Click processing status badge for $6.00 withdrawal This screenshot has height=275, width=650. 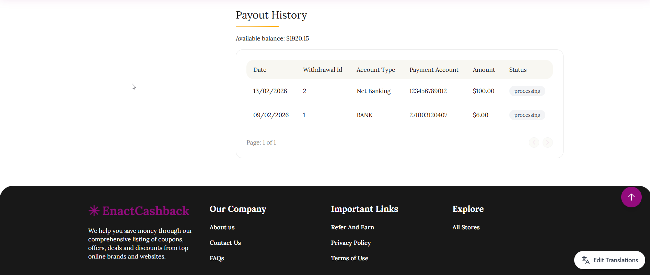[x=527, y=115]
